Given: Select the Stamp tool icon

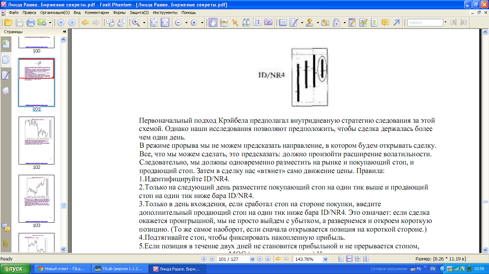Looking at the screenshot, I should 310,22.
